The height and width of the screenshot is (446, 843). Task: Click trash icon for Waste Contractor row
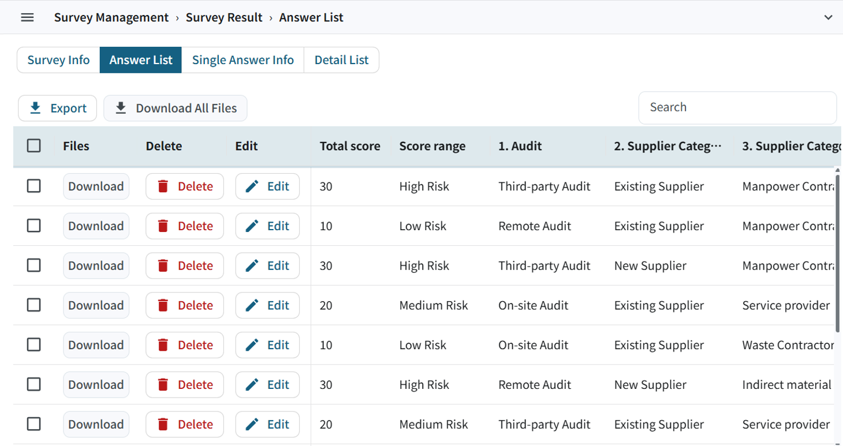(163, 345)
